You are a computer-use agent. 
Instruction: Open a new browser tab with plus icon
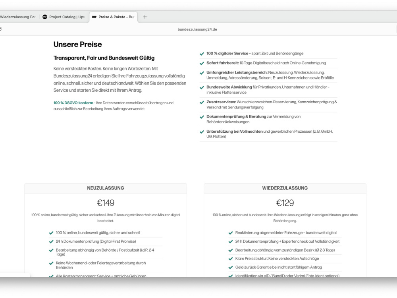click(x=145, y=17)
